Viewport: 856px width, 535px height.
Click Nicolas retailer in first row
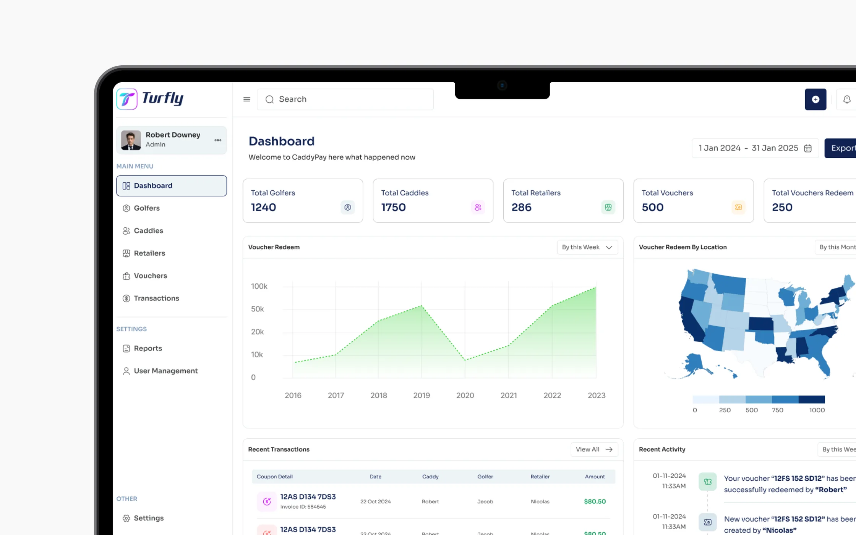point(540,501)
